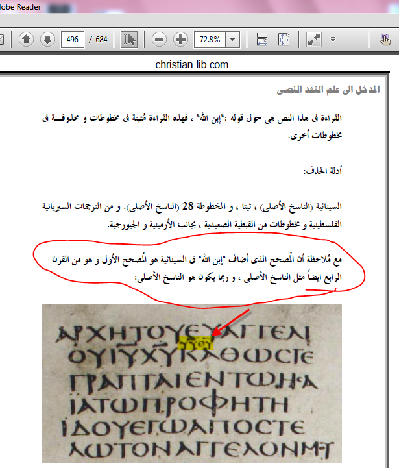Click the total page count 684

point(101,40)
